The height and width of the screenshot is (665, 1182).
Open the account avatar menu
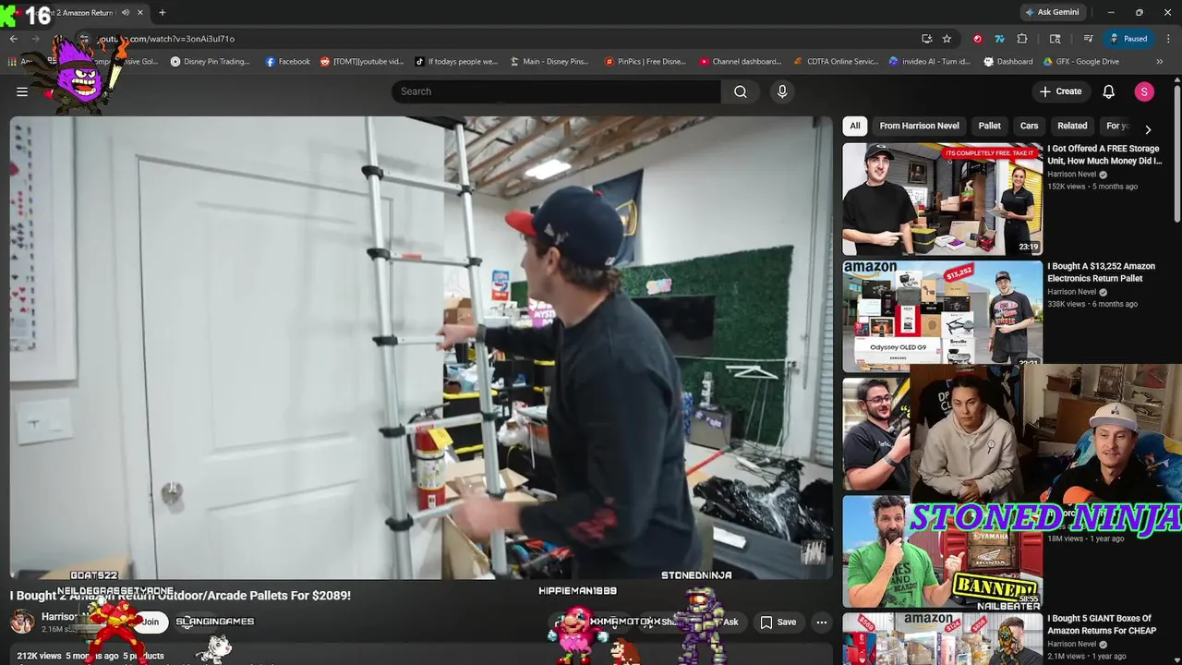1144,91
